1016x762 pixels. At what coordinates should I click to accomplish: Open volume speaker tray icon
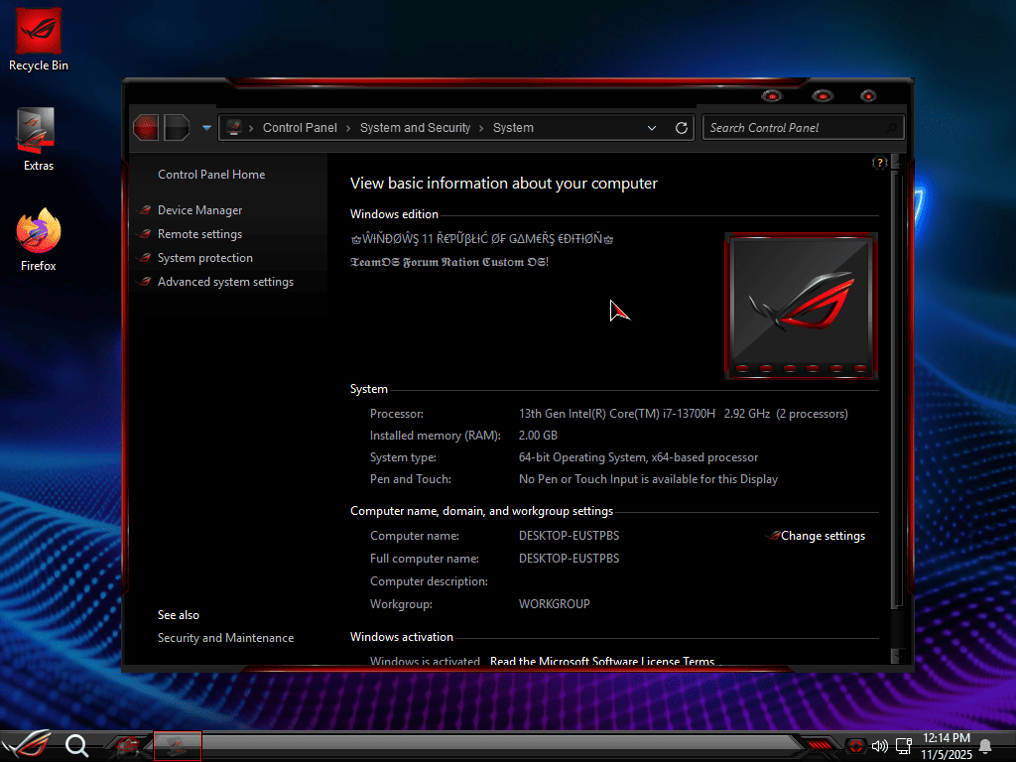[880, 746]
